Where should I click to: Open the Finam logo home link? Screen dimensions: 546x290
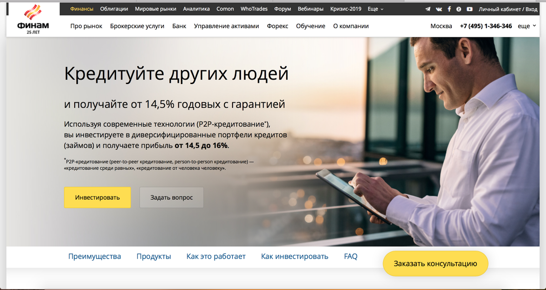point(33,19)
